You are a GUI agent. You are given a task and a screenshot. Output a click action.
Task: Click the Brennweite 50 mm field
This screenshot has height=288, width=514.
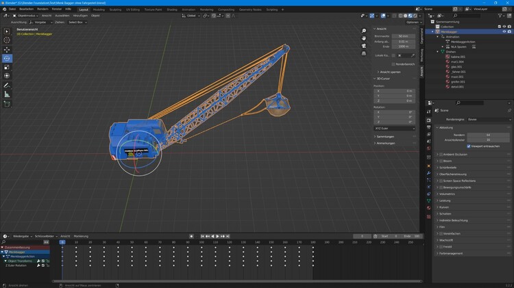click(x=403, y=36)
